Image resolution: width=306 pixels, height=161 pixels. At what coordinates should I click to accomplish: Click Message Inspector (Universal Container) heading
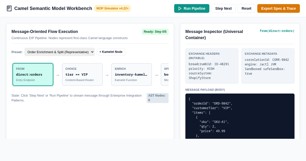(214, 34)
